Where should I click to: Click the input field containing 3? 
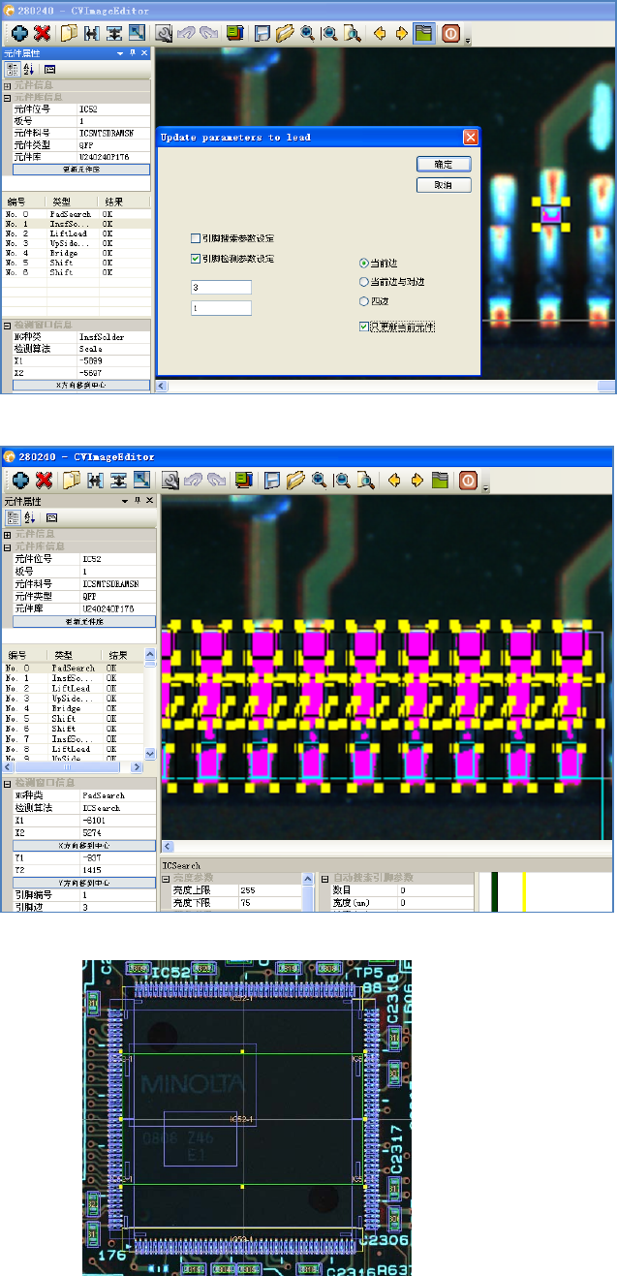pos(222,287)
